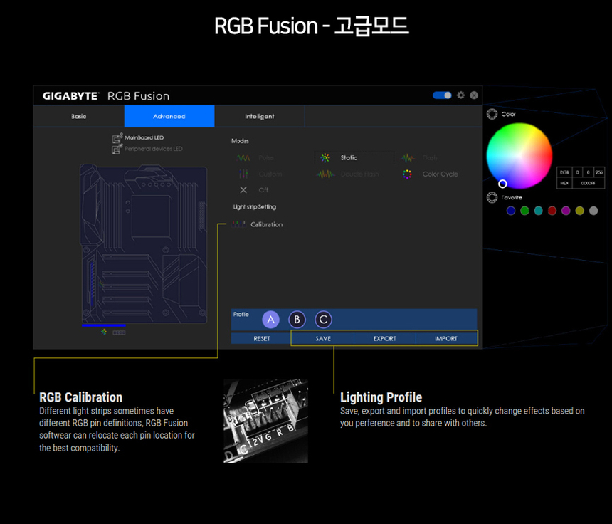Save the current lighting profile
Screen dimensions: 612x524
(323, 338)
